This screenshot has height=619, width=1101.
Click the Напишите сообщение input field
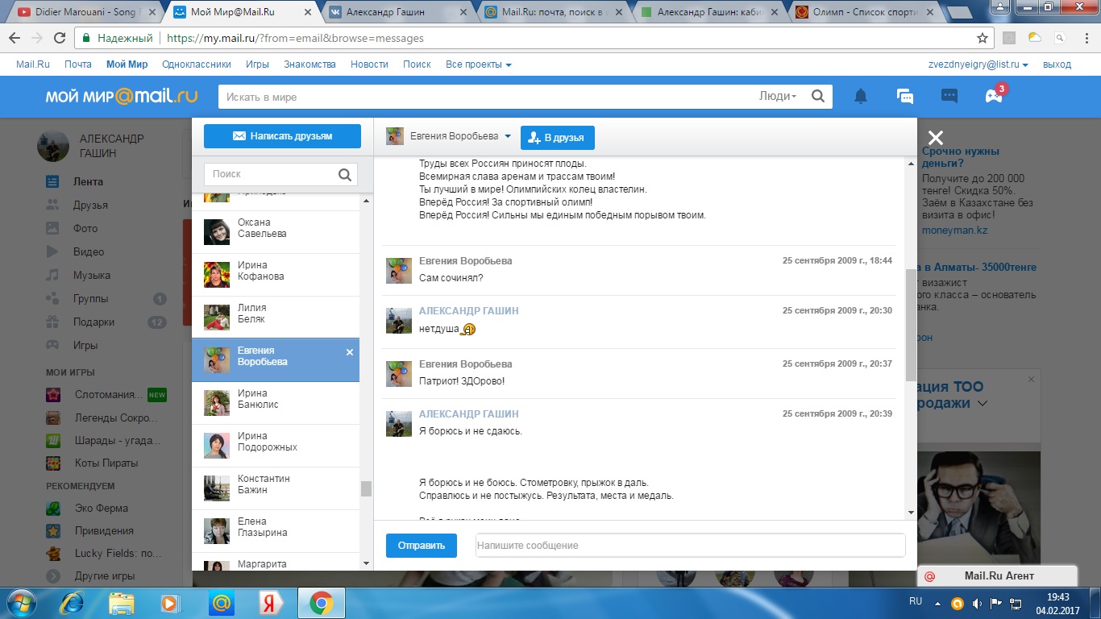tap(690, 546)
